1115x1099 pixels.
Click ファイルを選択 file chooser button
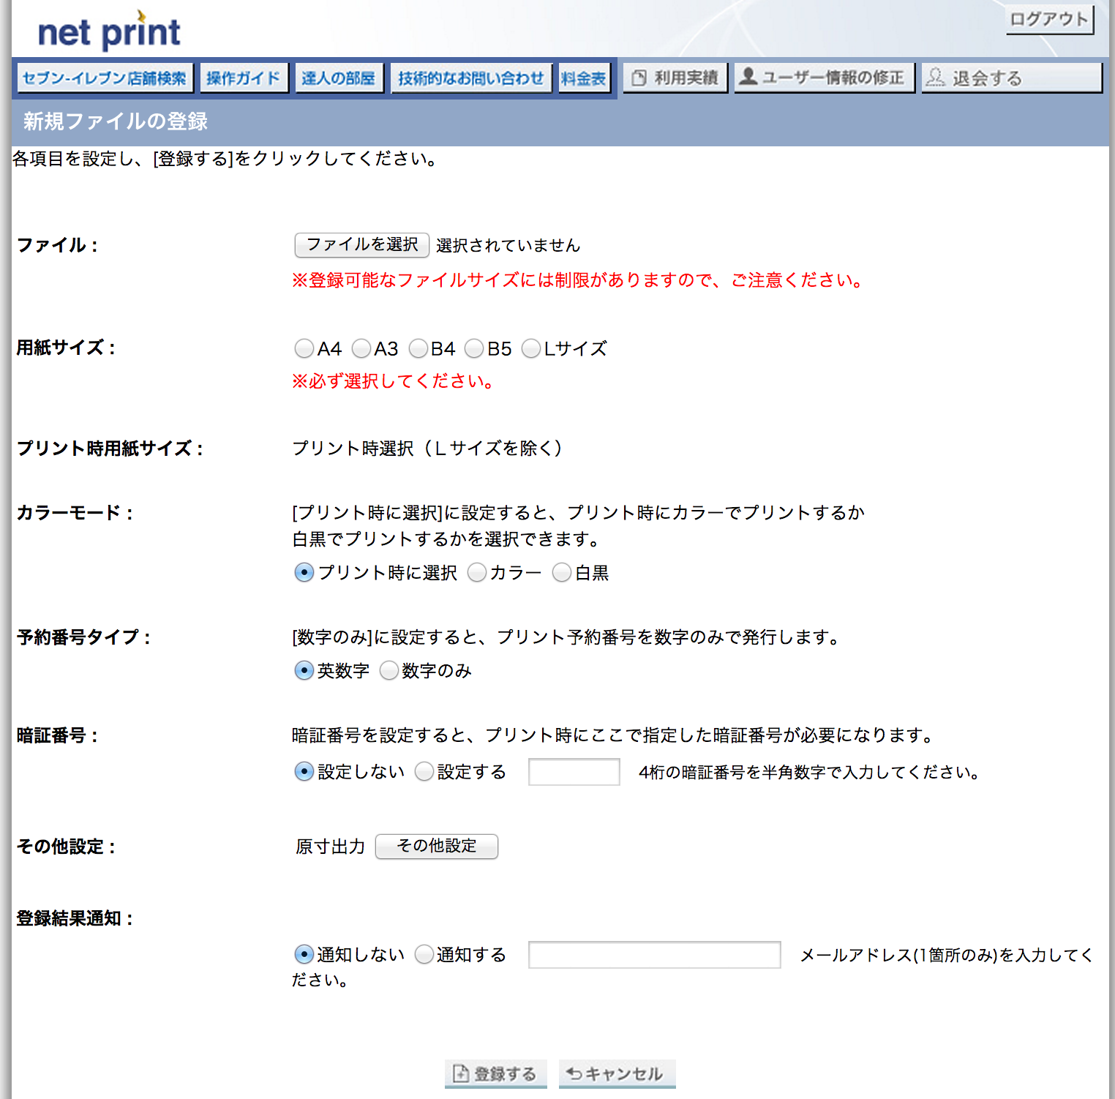pyautogui.click(x=361, y=244)
